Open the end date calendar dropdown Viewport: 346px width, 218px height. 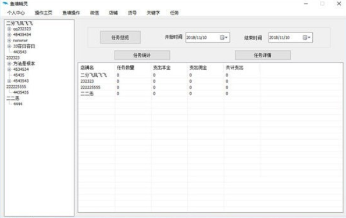coord(306,38)
